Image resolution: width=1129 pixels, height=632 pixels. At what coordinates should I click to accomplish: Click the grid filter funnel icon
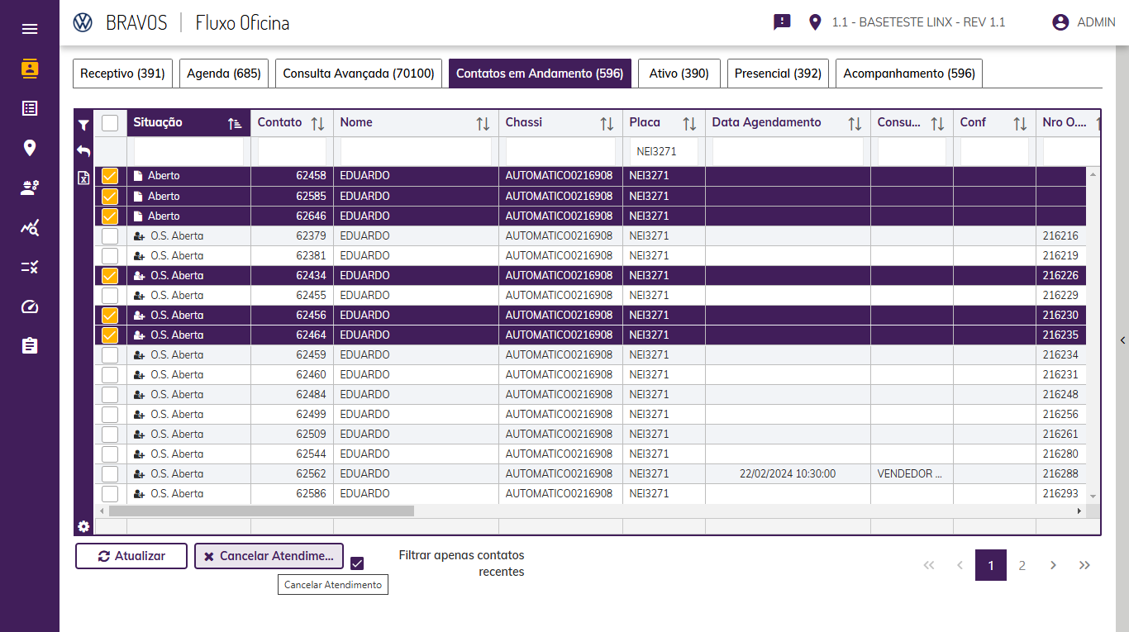click(83, 125)
